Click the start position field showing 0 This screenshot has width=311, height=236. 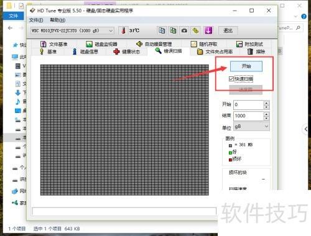pyautogui.click(x=249, y=105)
